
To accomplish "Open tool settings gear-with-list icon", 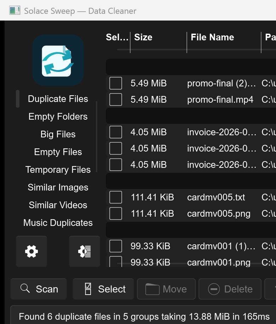I will tap(85, 251).
